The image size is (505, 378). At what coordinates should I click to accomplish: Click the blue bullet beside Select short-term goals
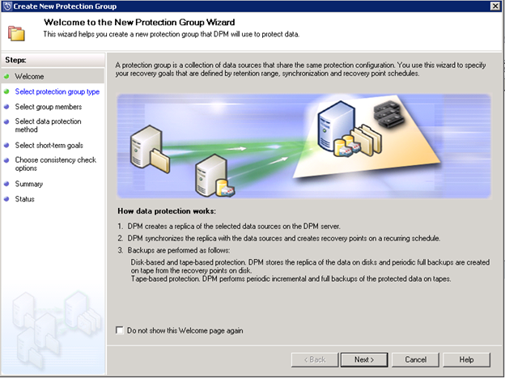6,145
